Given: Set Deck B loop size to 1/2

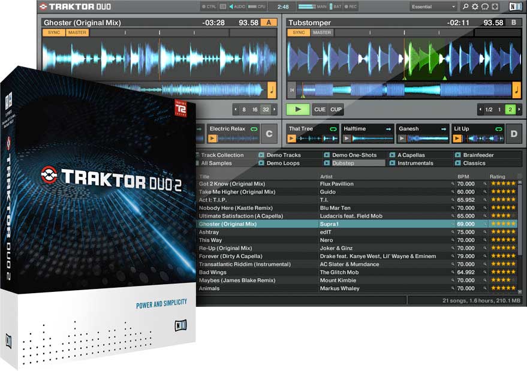Looking at the screenshot, I should point(489,110).
